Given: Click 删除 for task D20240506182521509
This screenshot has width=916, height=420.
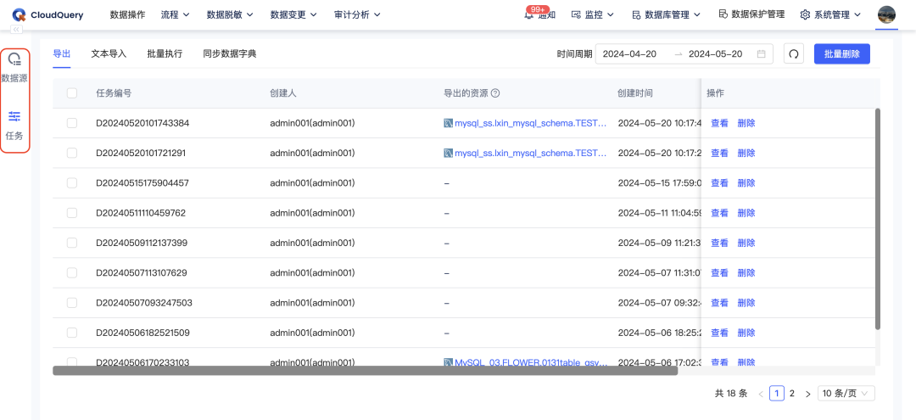Looking at the screenshot, I should pos(746,333).
